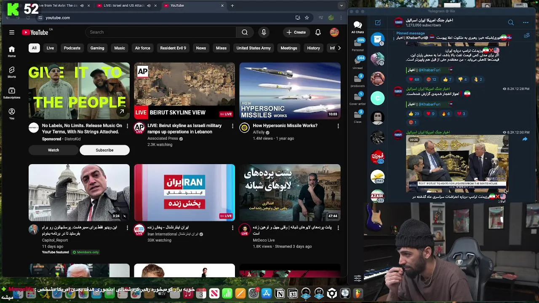This screenshot has width=539, height=303.
Task: Mute the Live from Tel Aviv tab
Action: pos(82,5)
